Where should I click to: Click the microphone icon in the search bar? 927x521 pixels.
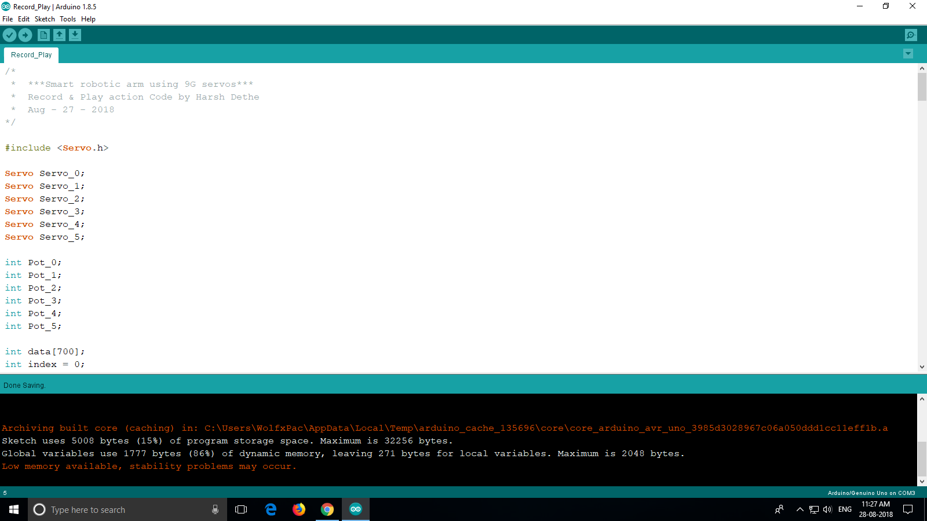tap(215, 509)
